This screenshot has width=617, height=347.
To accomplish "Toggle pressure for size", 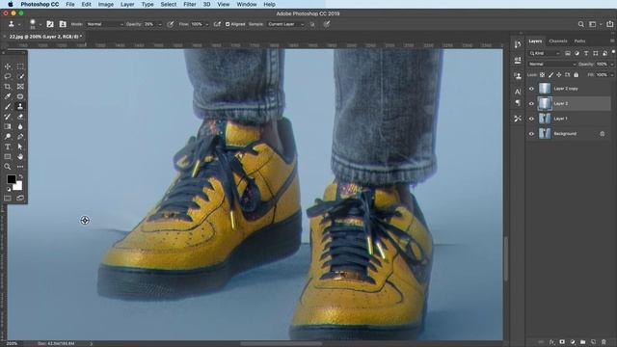I will [327, 24].
